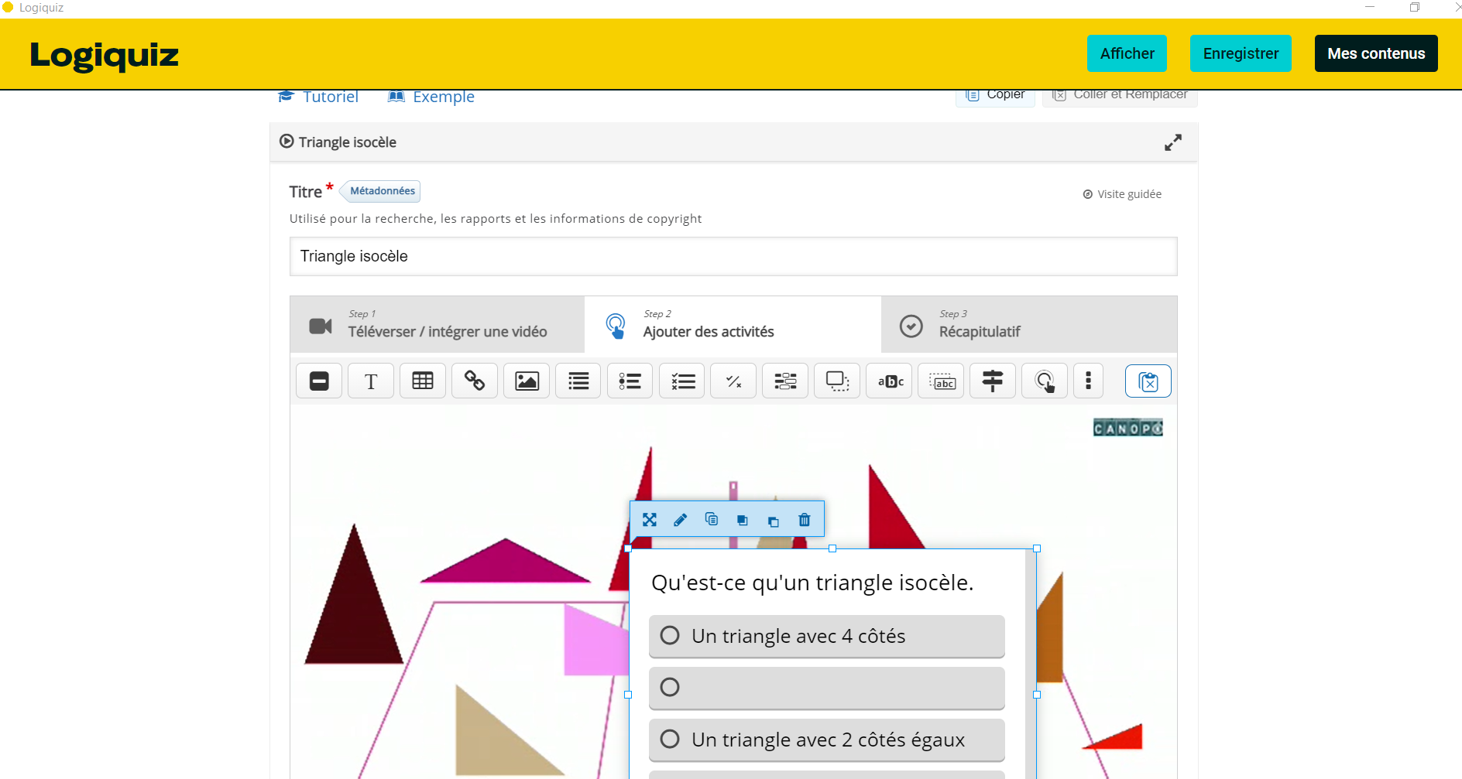Save with the Enregistrer button

pos(1241,53)
